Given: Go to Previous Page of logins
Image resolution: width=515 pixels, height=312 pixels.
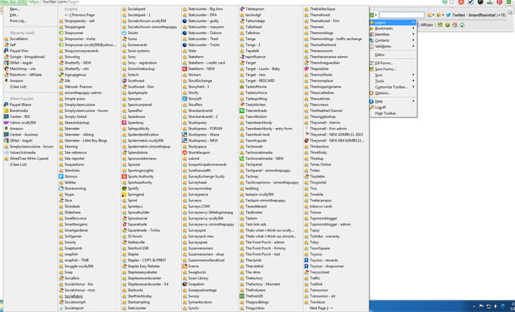Looking at the screenshot, I should (x=80, y=15).
